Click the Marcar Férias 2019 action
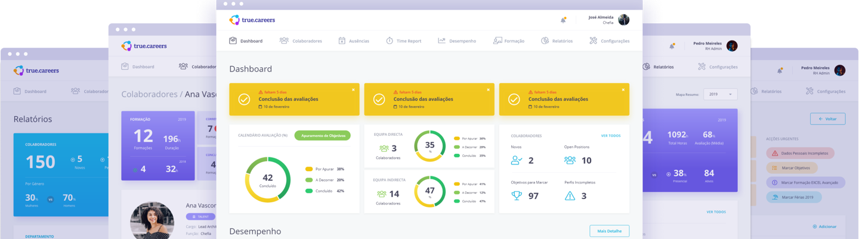The width and height of the screenshot is (859, 239). 794,197
